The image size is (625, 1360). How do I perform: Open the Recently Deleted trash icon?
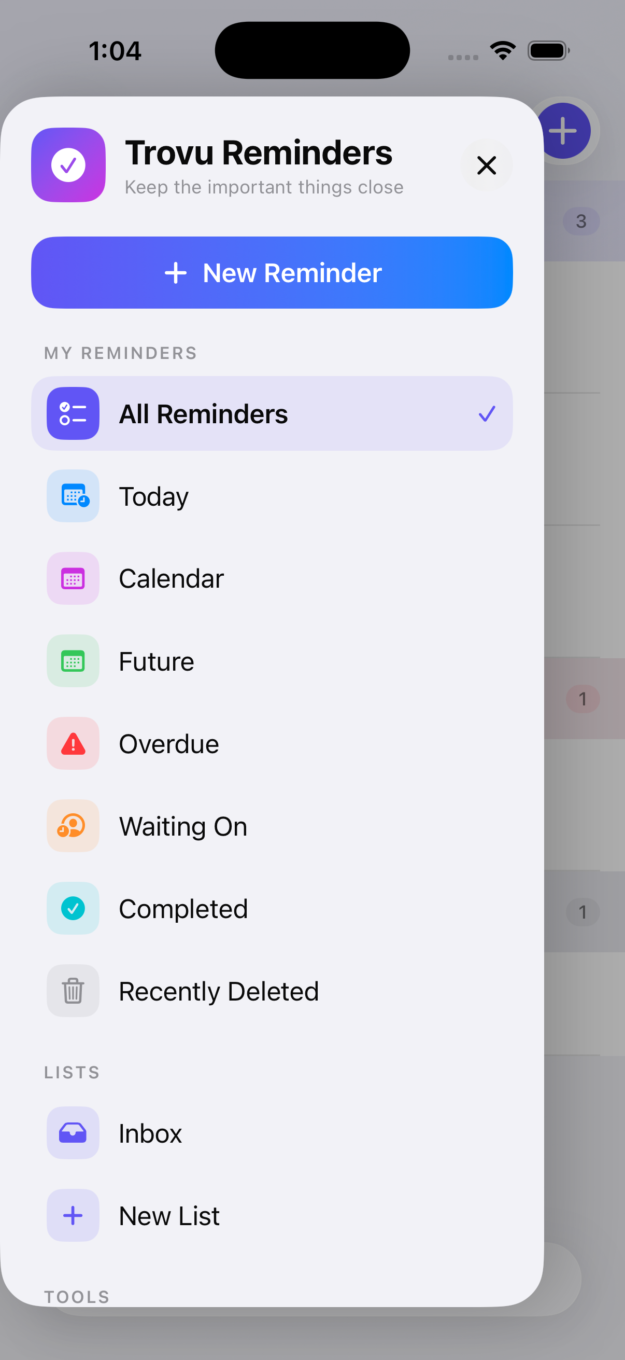tap(73, 991)
